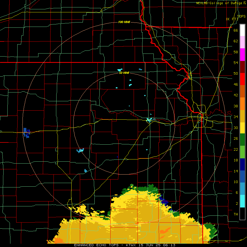Click the cyan legend swatch
247x247 pixels.
(242, 201)
